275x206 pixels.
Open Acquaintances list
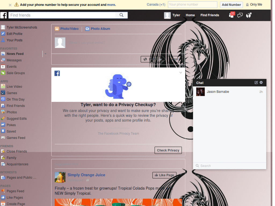(x=15, y=164)
